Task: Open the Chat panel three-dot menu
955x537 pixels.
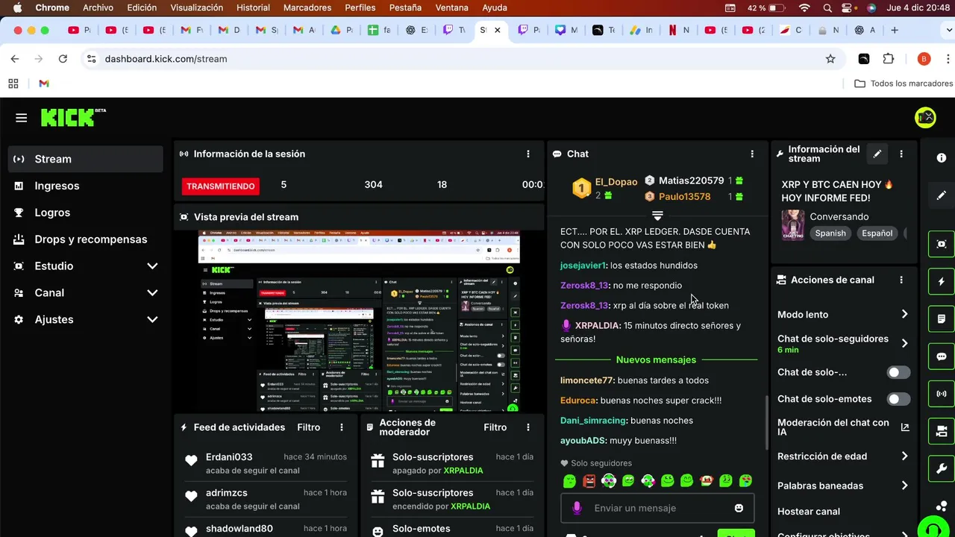Action: tap(752, 154)
